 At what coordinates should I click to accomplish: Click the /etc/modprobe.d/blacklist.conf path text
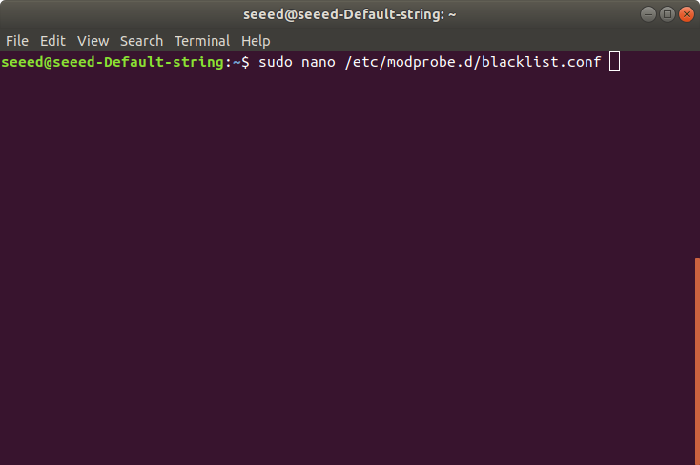coord(473,62)
